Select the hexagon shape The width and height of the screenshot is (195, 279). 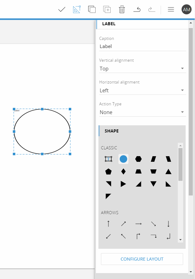pos(138,159)
